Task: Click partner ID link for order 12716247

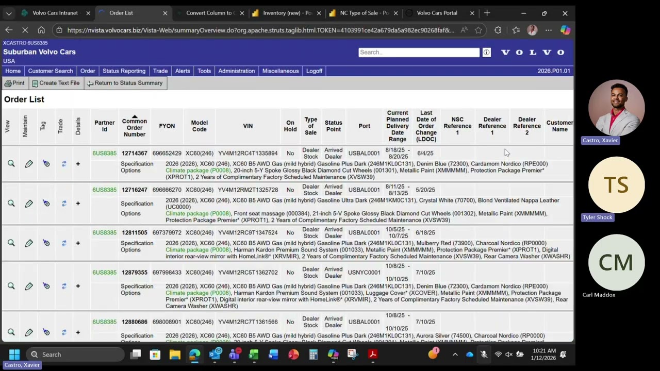Action: 104,190
